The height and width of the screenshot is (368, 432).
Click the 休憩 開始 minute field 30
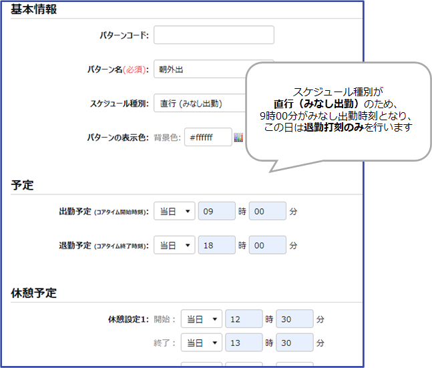(x=295, y=319)
